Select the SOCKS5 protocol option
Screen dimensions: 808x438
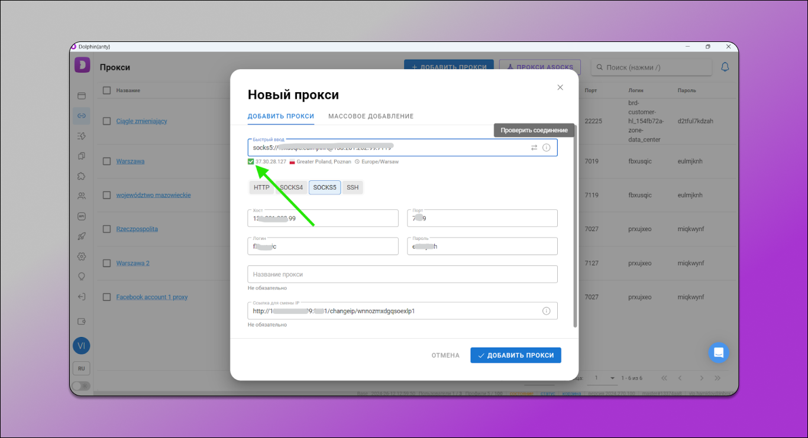click(x=325, y=187)
